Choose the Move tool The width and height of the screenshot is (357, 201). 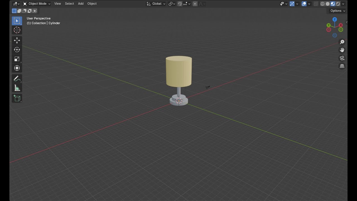17,40
